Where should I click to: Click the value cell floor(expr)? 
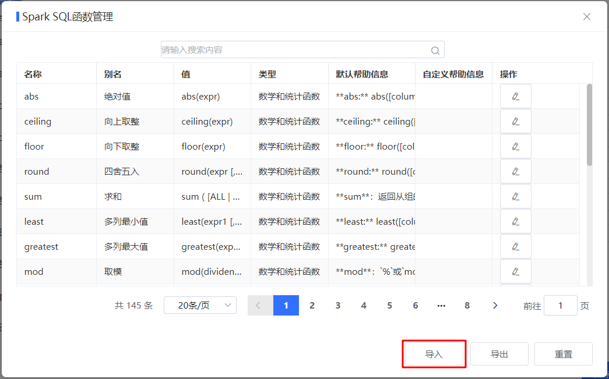click(213, 146)
